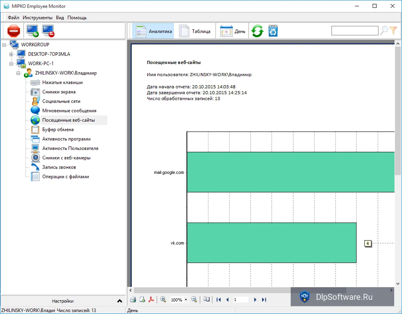This screenshot has width=402, height=314.
Task: Go to the next report page
Action: (x=255, y=299)
